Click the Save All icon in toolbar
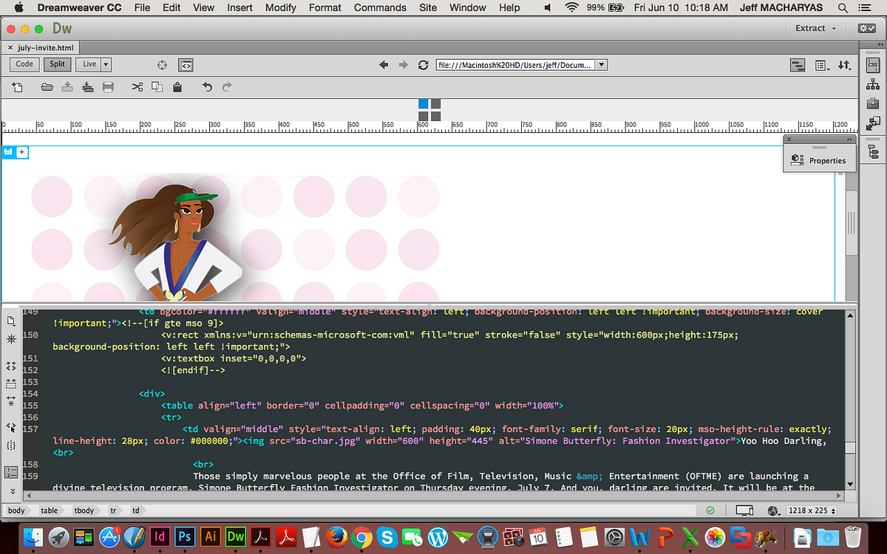Screen dimensions: 887x554 click(x=87, y=87)
